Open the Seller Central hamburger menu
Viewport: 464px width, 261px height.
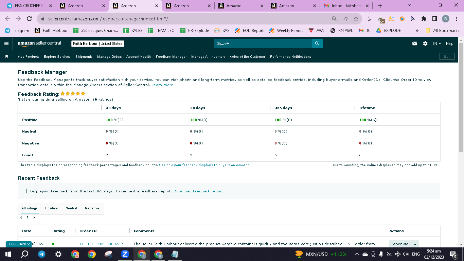(6, 43)
